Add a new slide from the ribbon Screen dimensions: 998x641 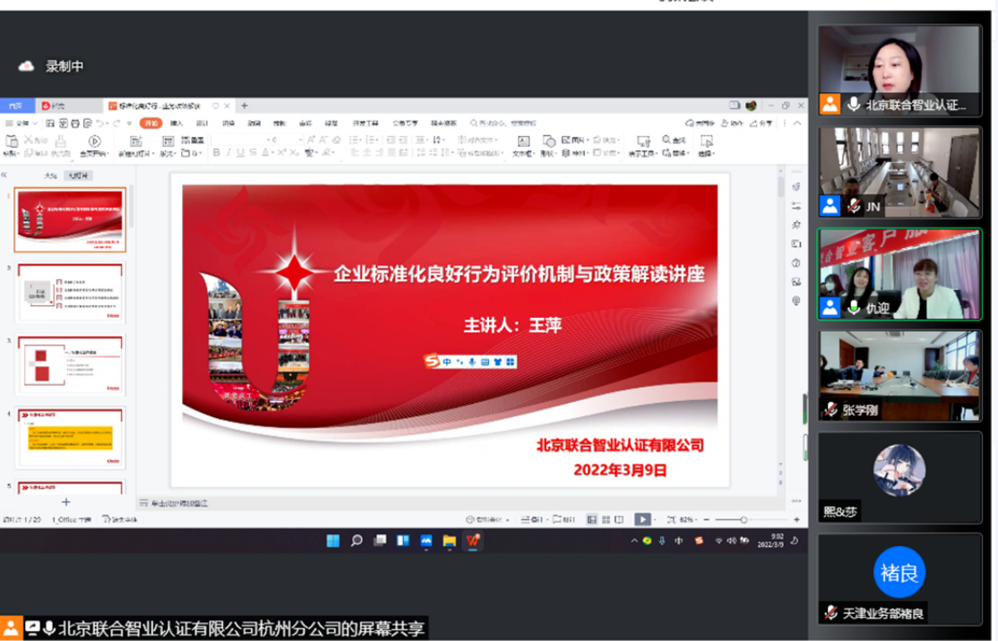135,145
